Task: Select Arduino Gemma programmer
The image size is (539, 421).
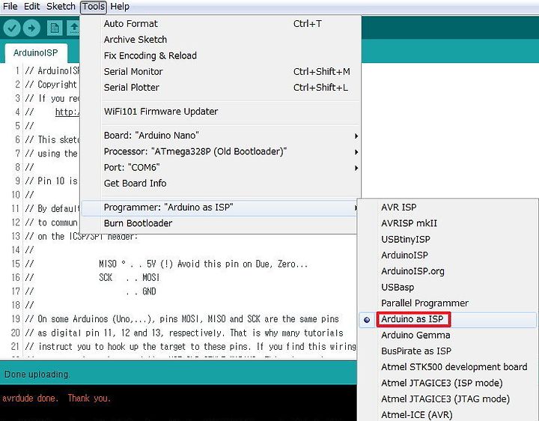Action: [x=448, y=335]
